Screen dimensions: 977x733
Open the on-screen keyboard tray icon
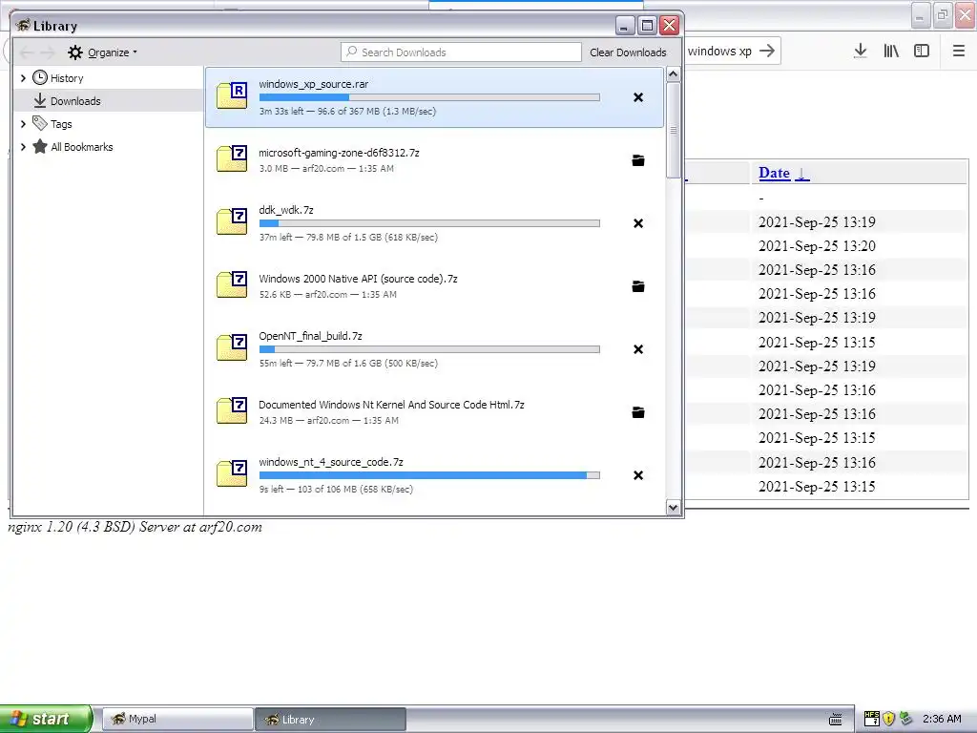(x=836, y=720)
